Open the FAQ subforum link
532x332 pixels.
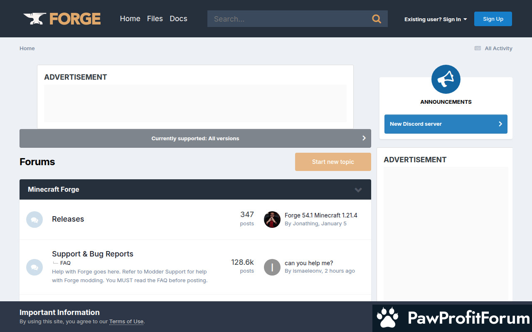65,263
